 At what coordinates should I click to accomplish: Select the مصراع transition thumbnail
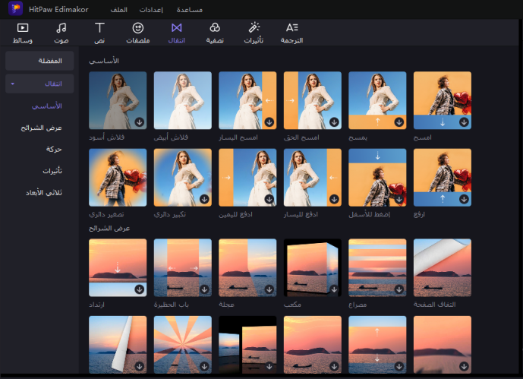pos(377,267)
